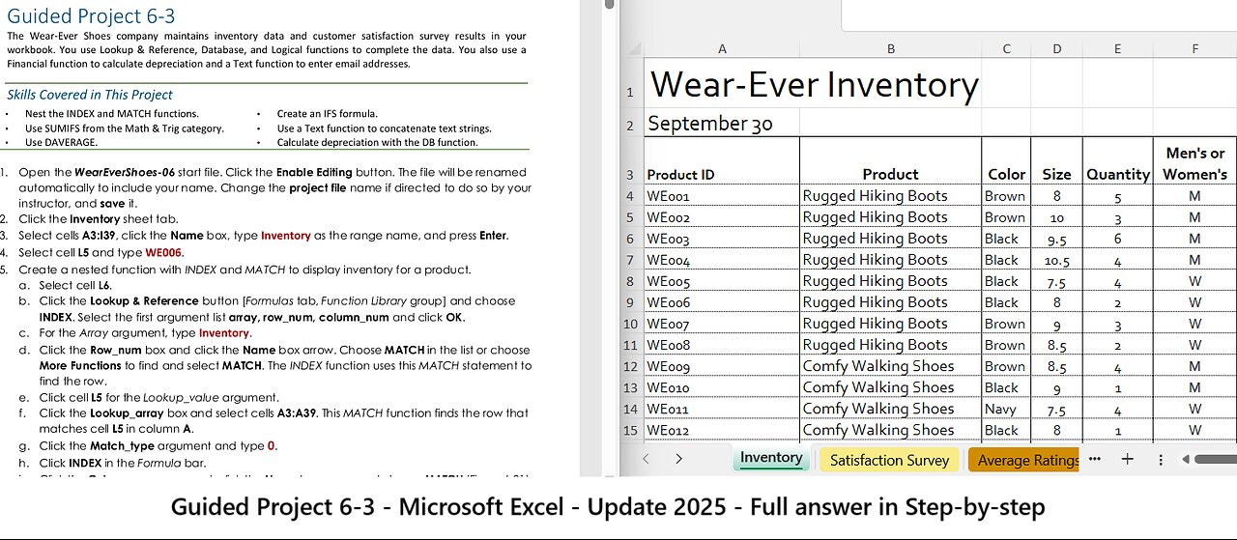Go to the next sheet with the right arrow

[x=679, y=459]
